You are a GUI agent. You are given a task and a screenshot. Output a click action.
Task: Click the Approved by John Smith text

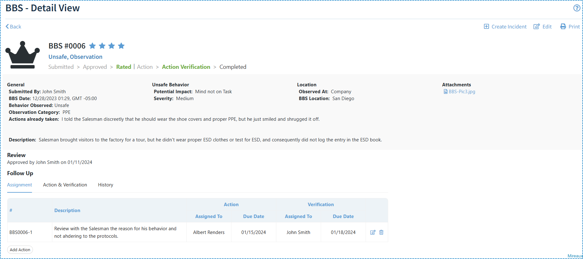(x=49, y=162)
